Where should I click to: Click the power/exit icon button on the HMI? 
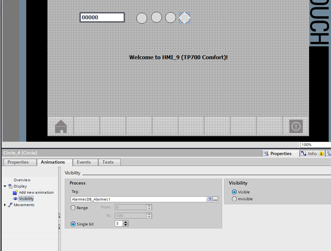296,126
